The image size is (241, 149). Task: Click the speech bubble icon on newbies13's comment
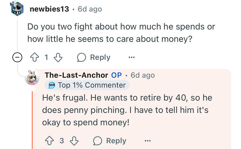[82, 57]
